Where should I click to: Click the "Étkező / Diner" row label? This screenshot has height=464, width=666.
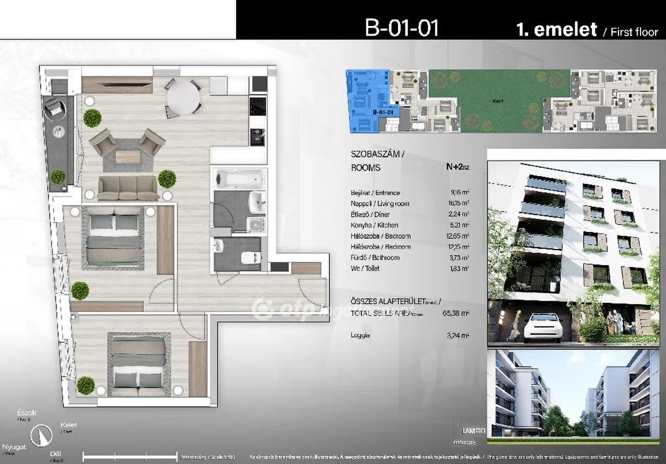click(x=370, y=214)
